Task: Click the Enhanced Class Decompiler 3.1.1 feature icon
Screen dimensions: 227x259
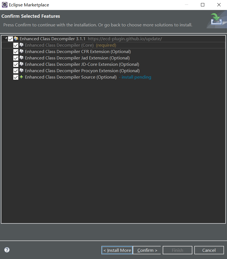Action: point(16,39)
